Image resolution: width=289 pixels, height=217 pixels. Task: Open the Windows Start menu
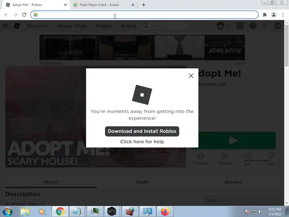7,211
